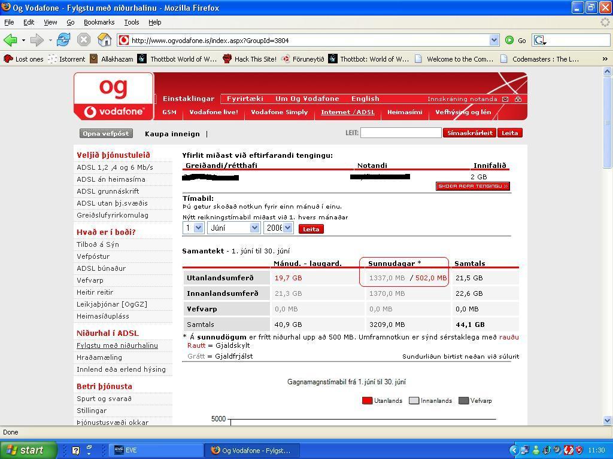The height and width of the screenshot is (459, 613).
Task: Click the Stop loading icon
Action: [x=84, y=40]
